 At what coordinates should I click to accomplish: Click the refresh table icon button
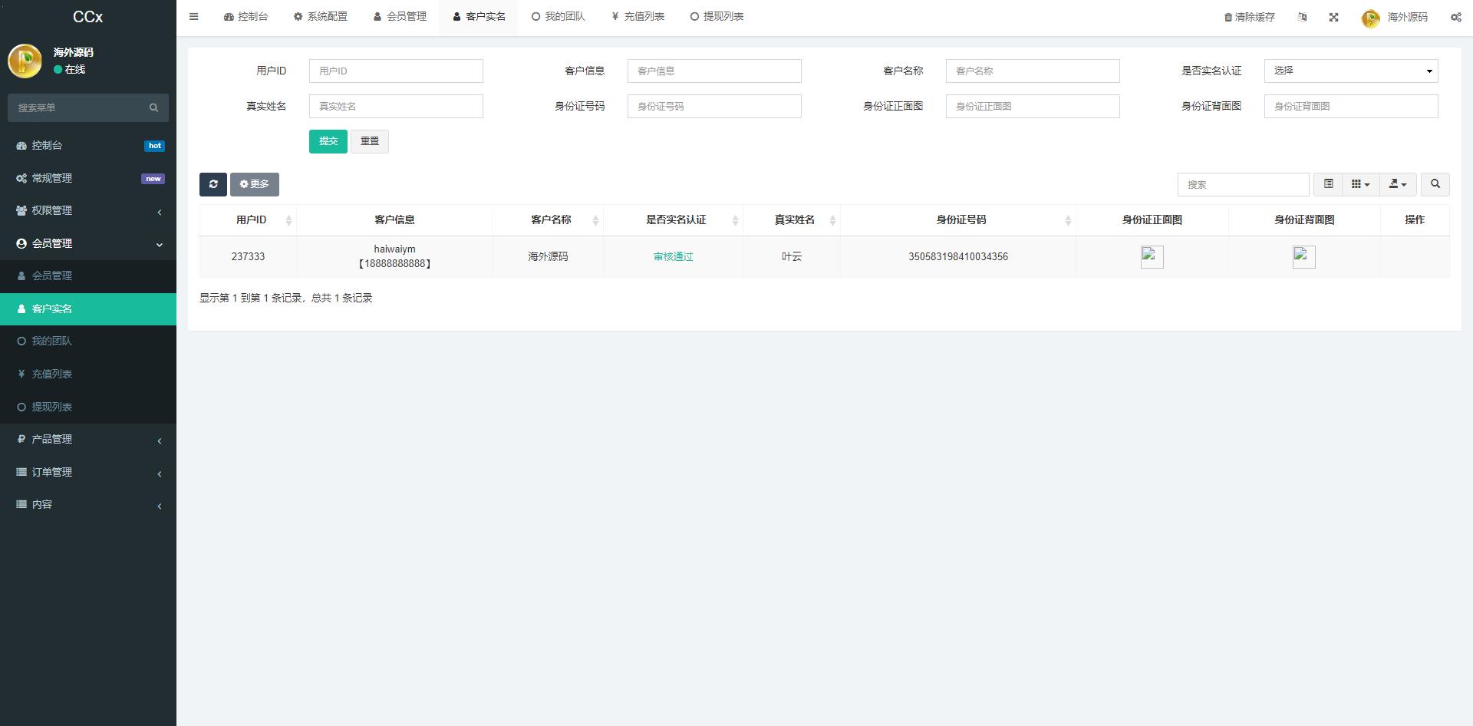pos(213,184)
